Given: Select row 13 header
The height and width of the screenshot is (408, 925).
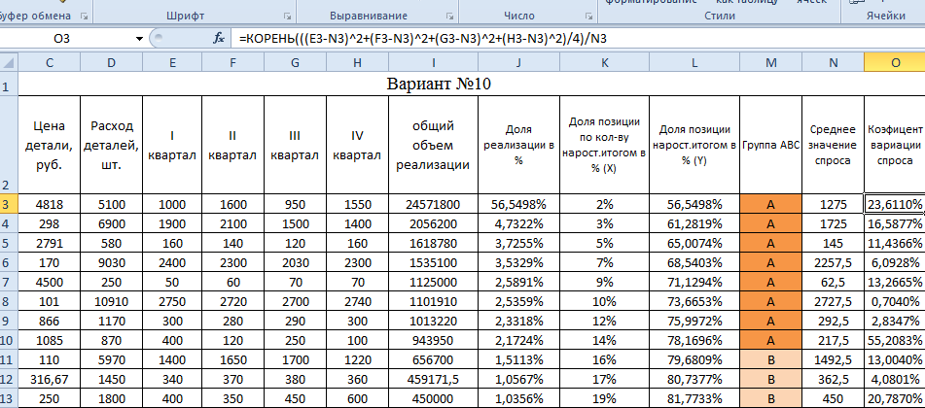Looking at the screenshot, I should coord(9,399).
